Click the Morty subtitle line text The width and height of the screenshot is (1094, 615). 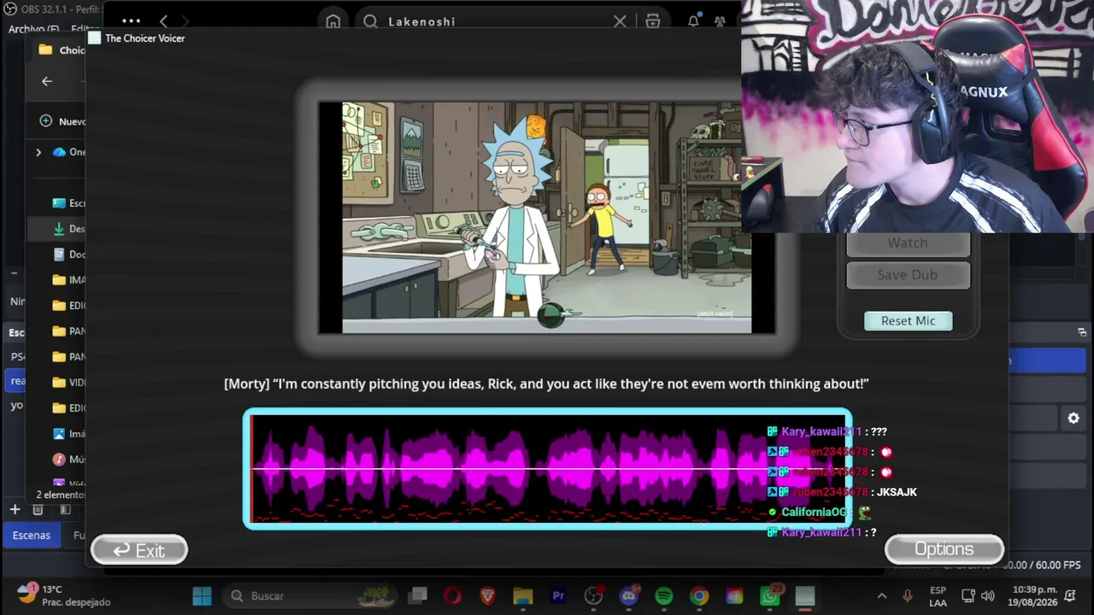546,384
